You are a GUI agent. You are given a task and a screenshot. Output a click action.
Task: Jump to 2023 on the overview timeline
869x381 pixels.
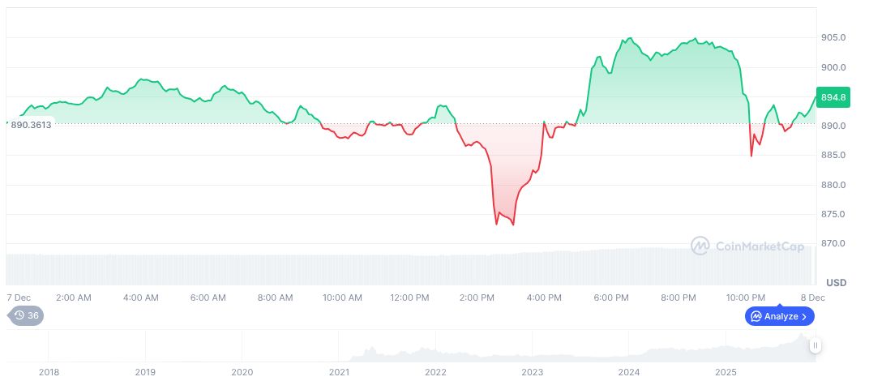tap(532, 372)
